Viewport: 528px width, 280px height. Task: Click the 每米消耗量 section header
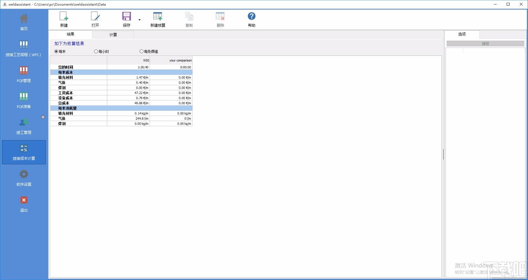(x=121, y=108)
